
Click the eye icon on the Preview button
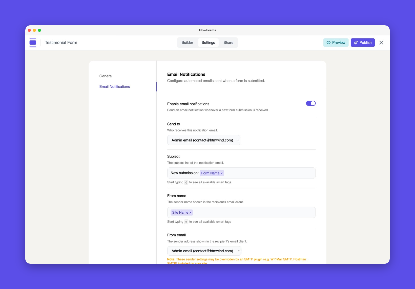329,42
